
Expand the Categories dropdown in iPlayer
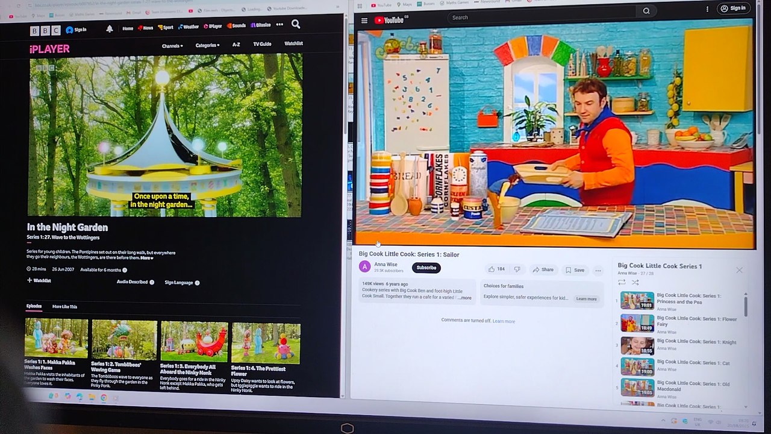coord(207,45)
